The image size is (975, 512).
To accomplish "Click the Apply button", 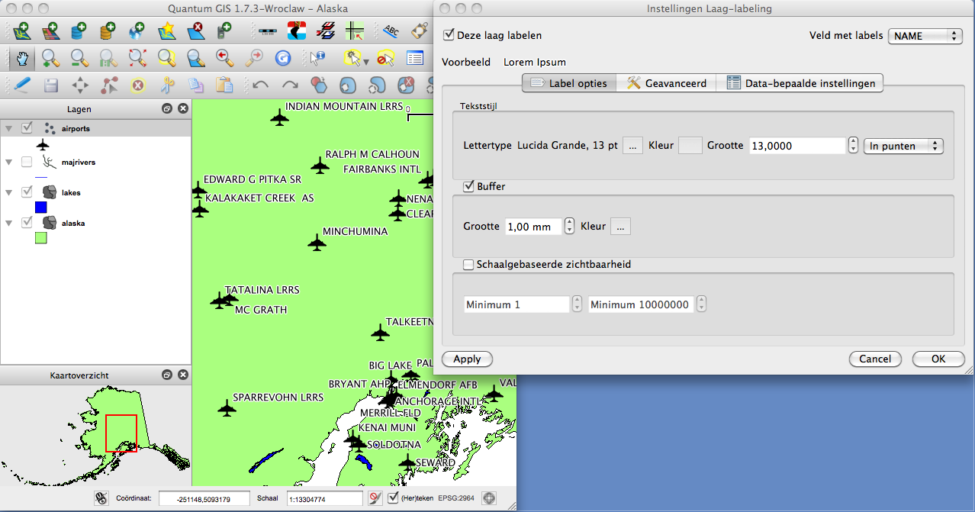I will click(x=467, y=359).
